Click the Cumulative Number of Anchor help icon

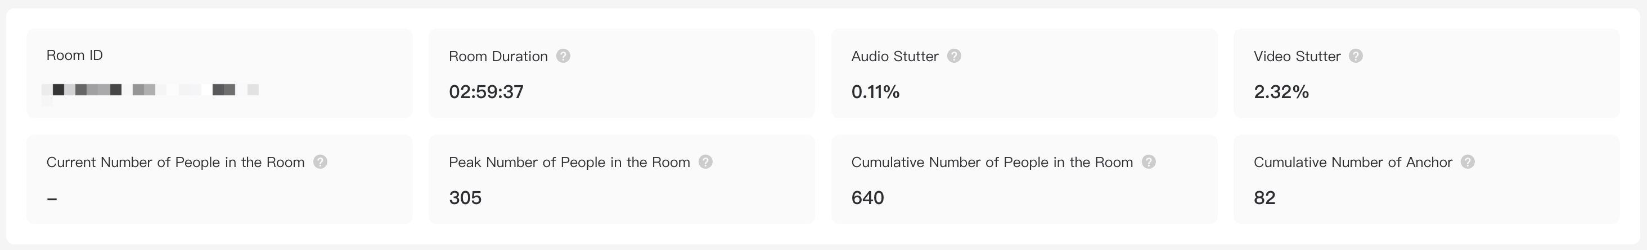pos(1468,162)
